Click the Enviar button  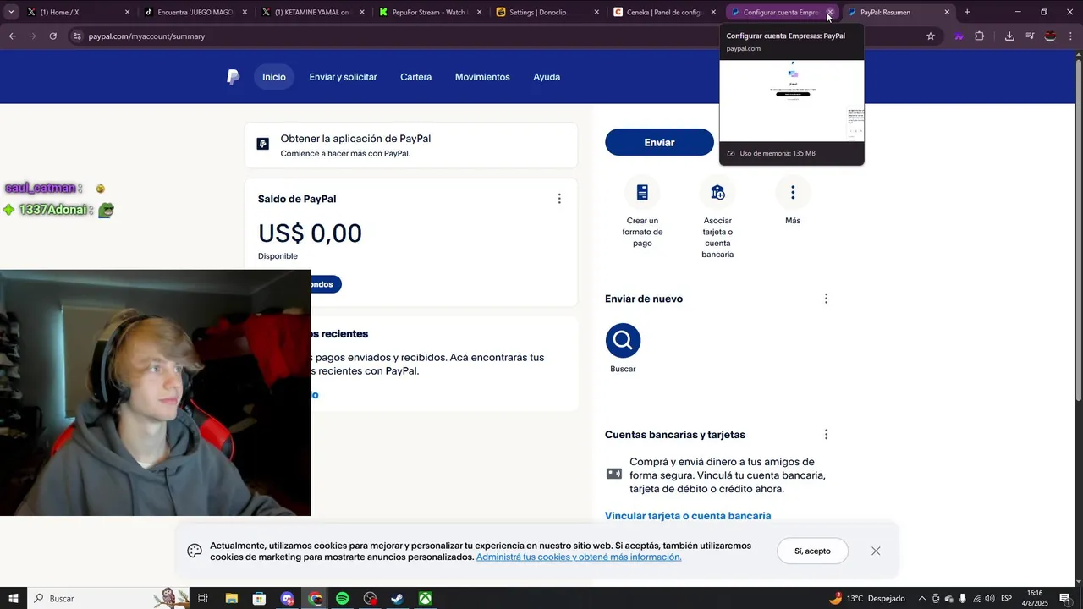point(659,142)
